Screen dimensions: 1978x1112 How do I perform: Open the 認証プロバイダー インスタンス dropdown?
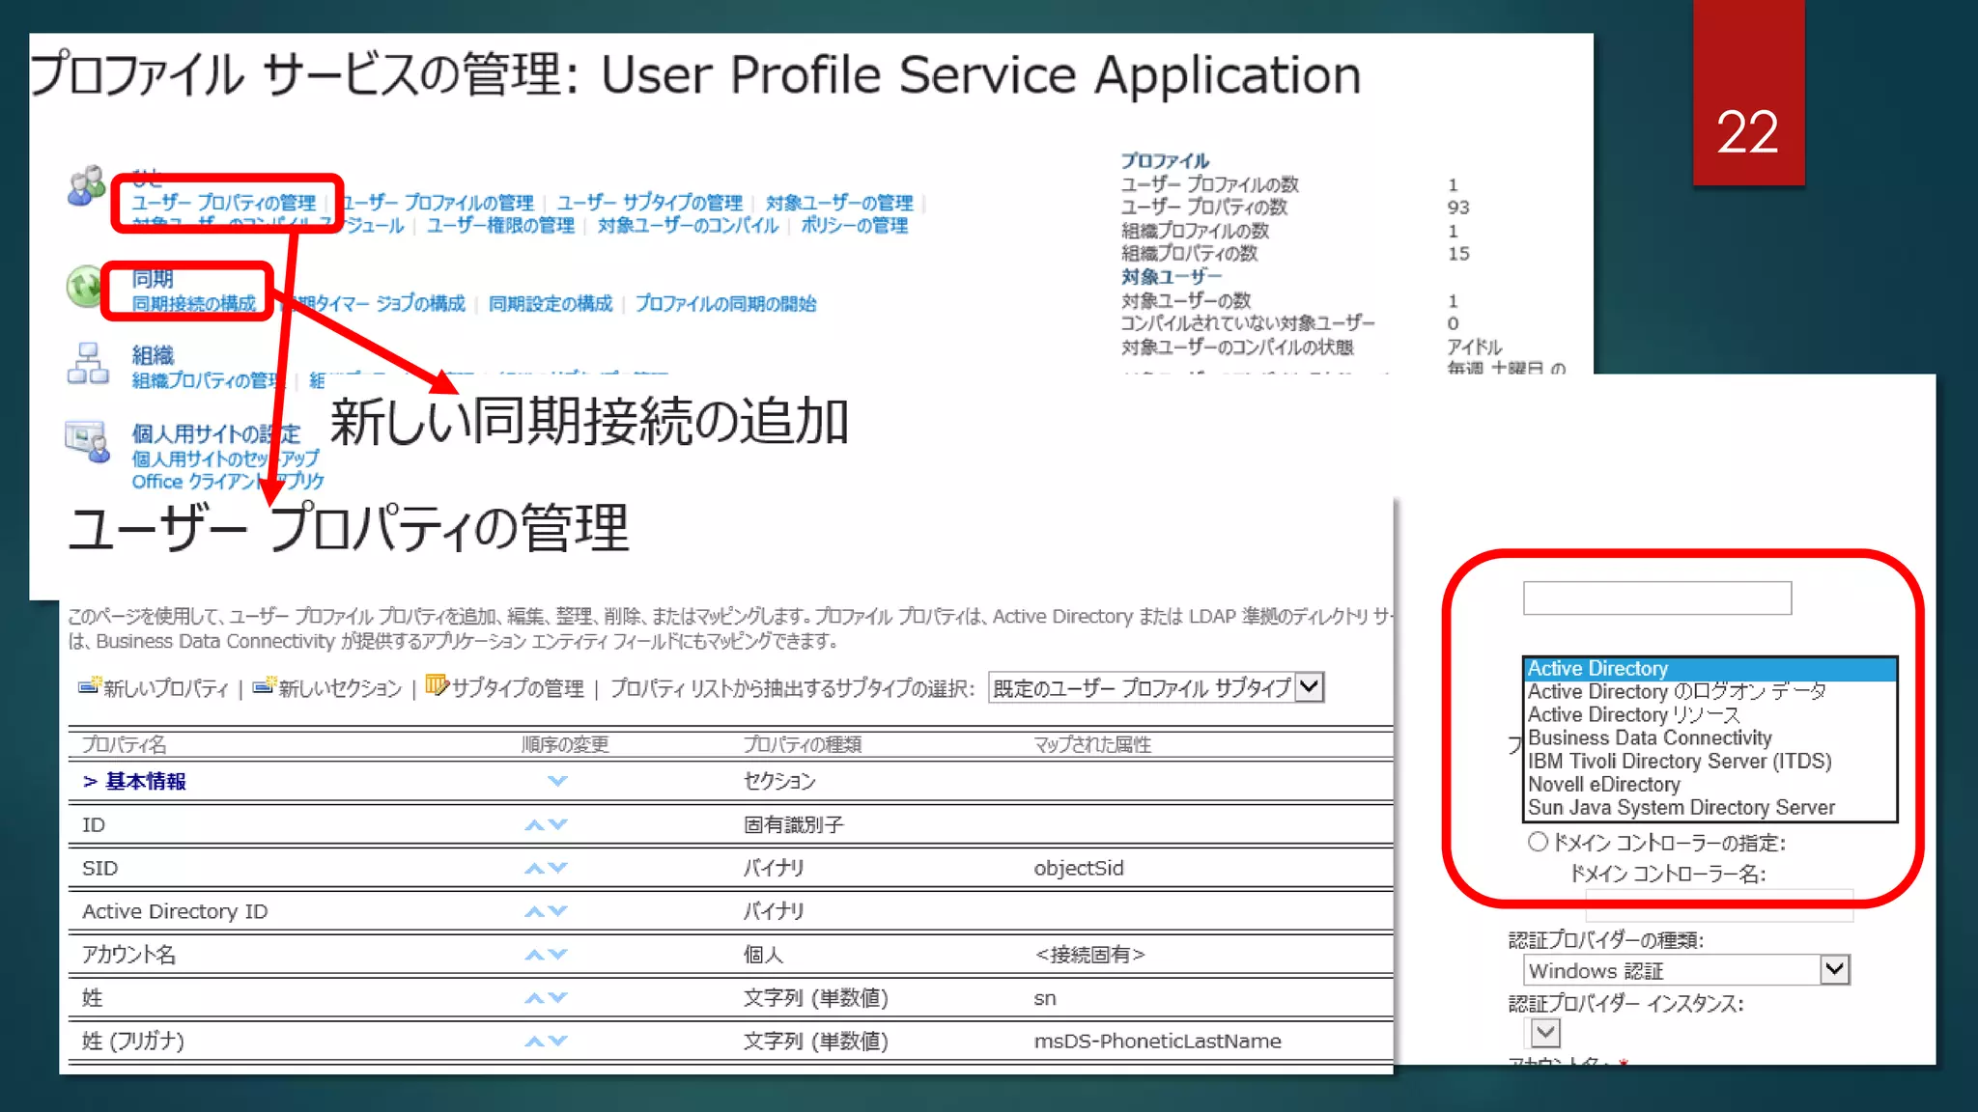pos(1544,1033)
